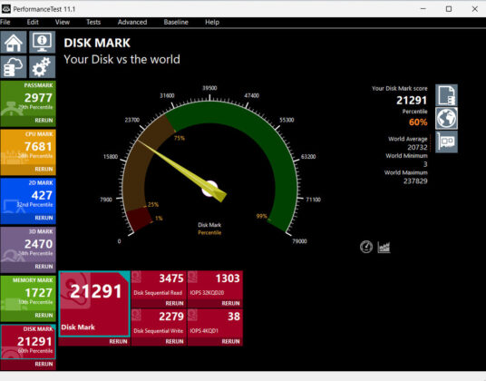Rerun the PassMark rating test

tap(44, 121)
